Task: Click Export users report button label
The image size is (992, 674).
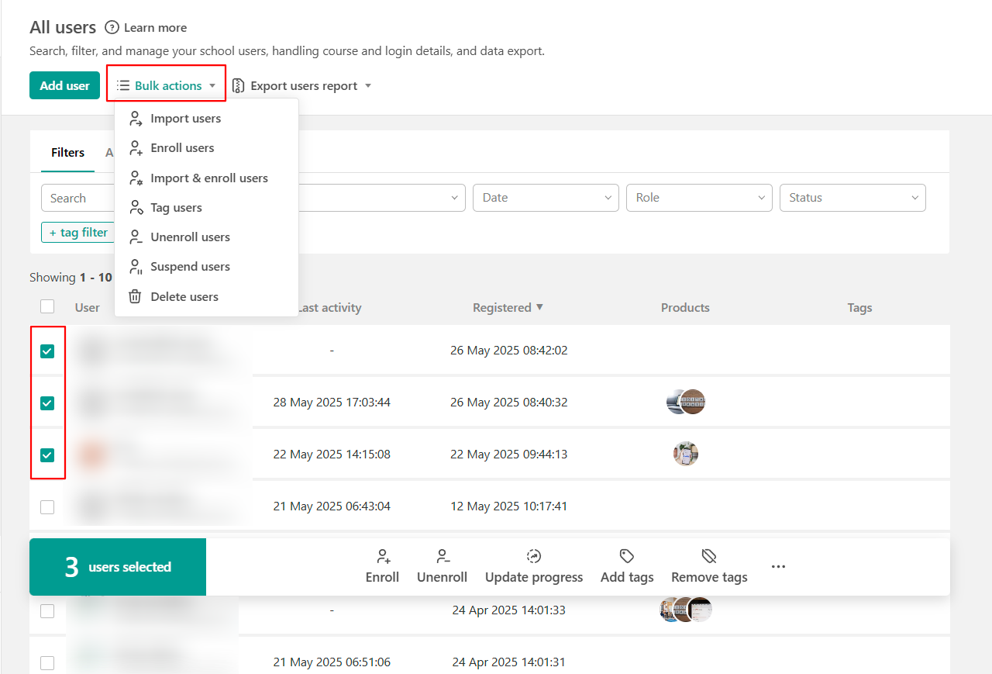Action: pos(304,86)
